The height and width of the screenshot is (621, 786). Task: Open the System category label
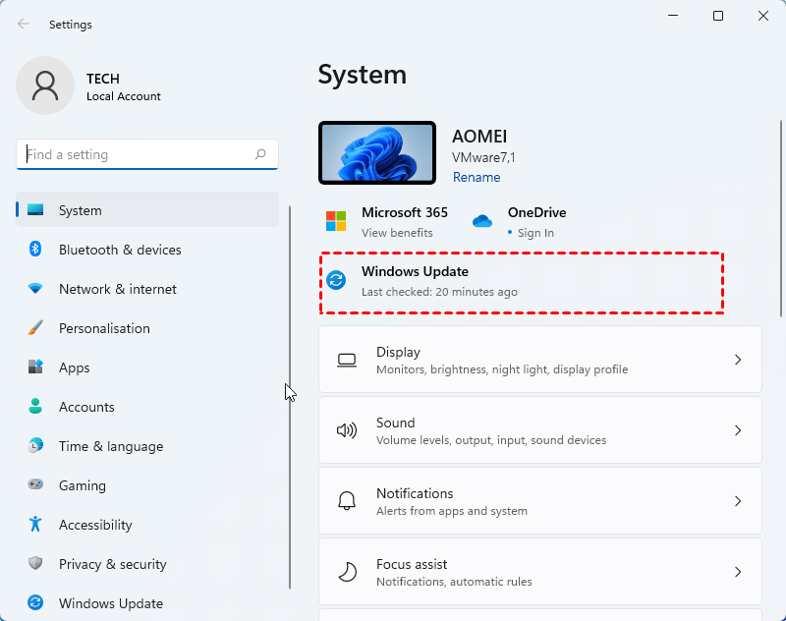[x=81, y=210]
